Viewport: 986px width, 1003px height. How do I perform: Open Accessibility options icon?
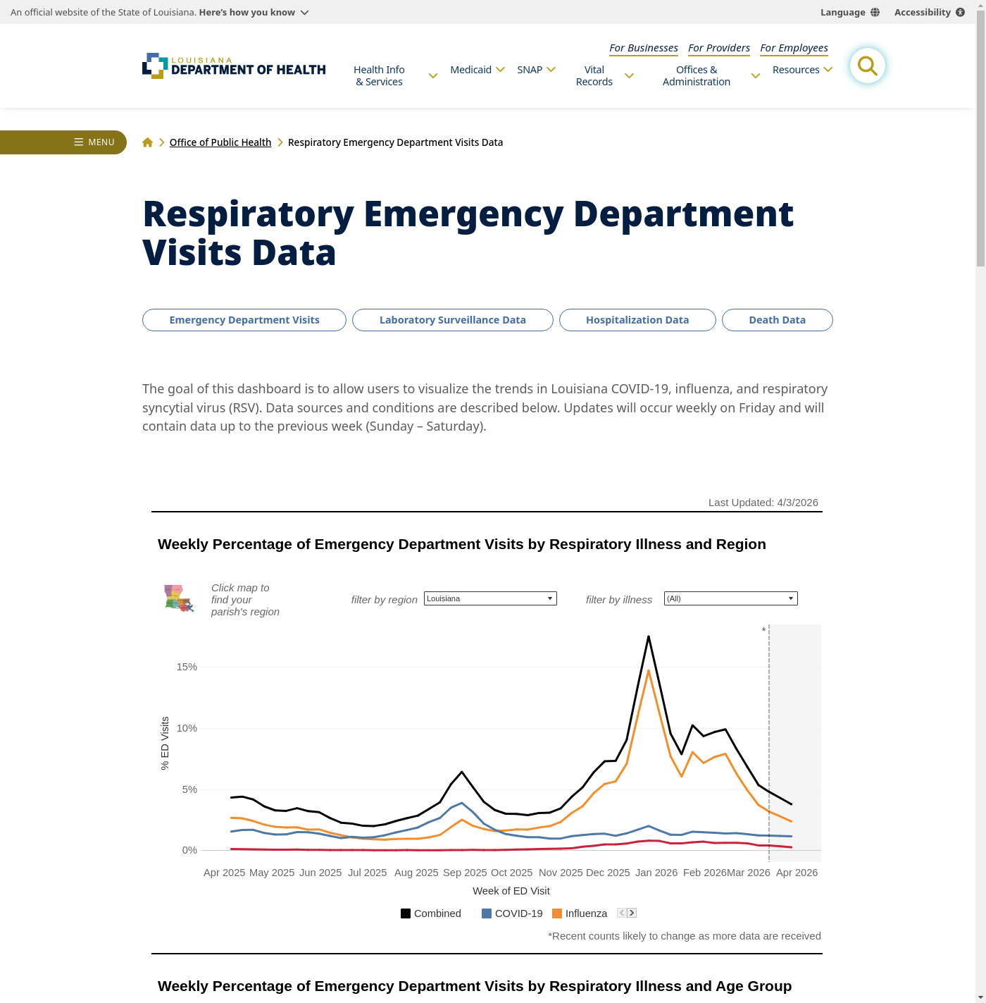(x=960, y=13)
